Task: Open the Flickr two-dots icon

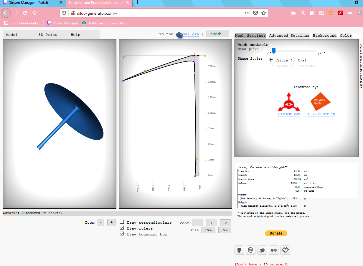Action: tap(274, 250)
